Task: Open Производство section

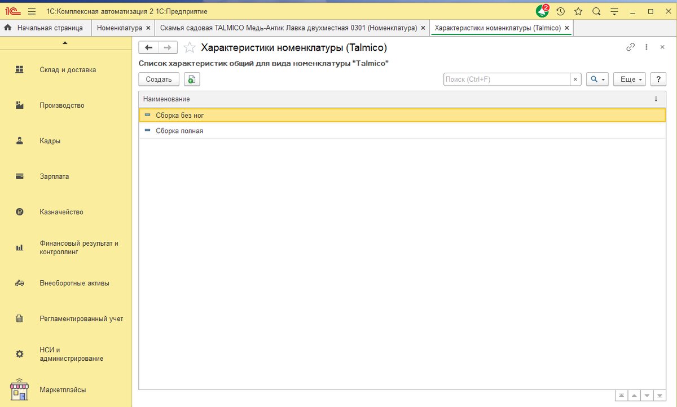Action: (62, 105)
